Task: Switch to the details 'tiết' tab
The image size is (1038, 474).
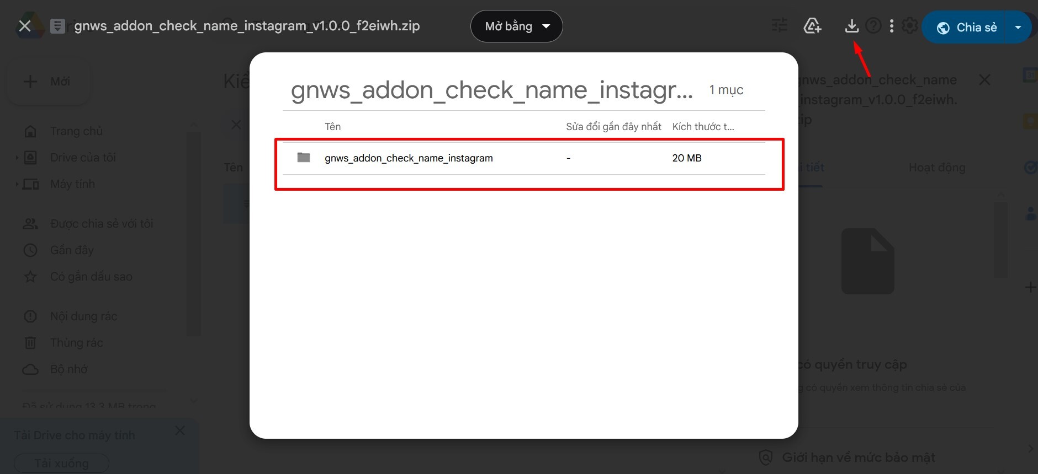Action: 812,168
